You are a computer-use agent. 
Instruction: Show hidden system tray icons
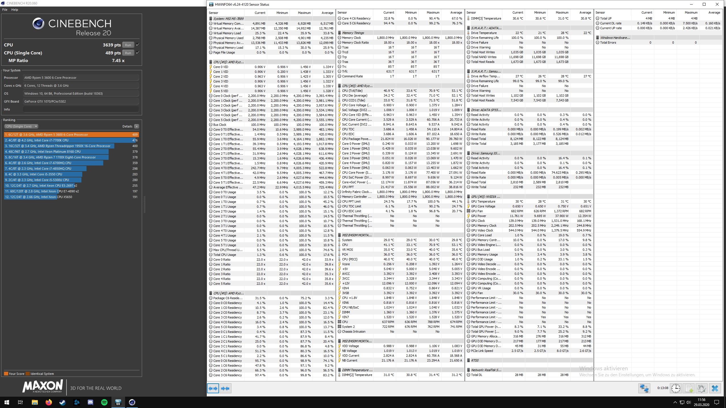[675, 402]
